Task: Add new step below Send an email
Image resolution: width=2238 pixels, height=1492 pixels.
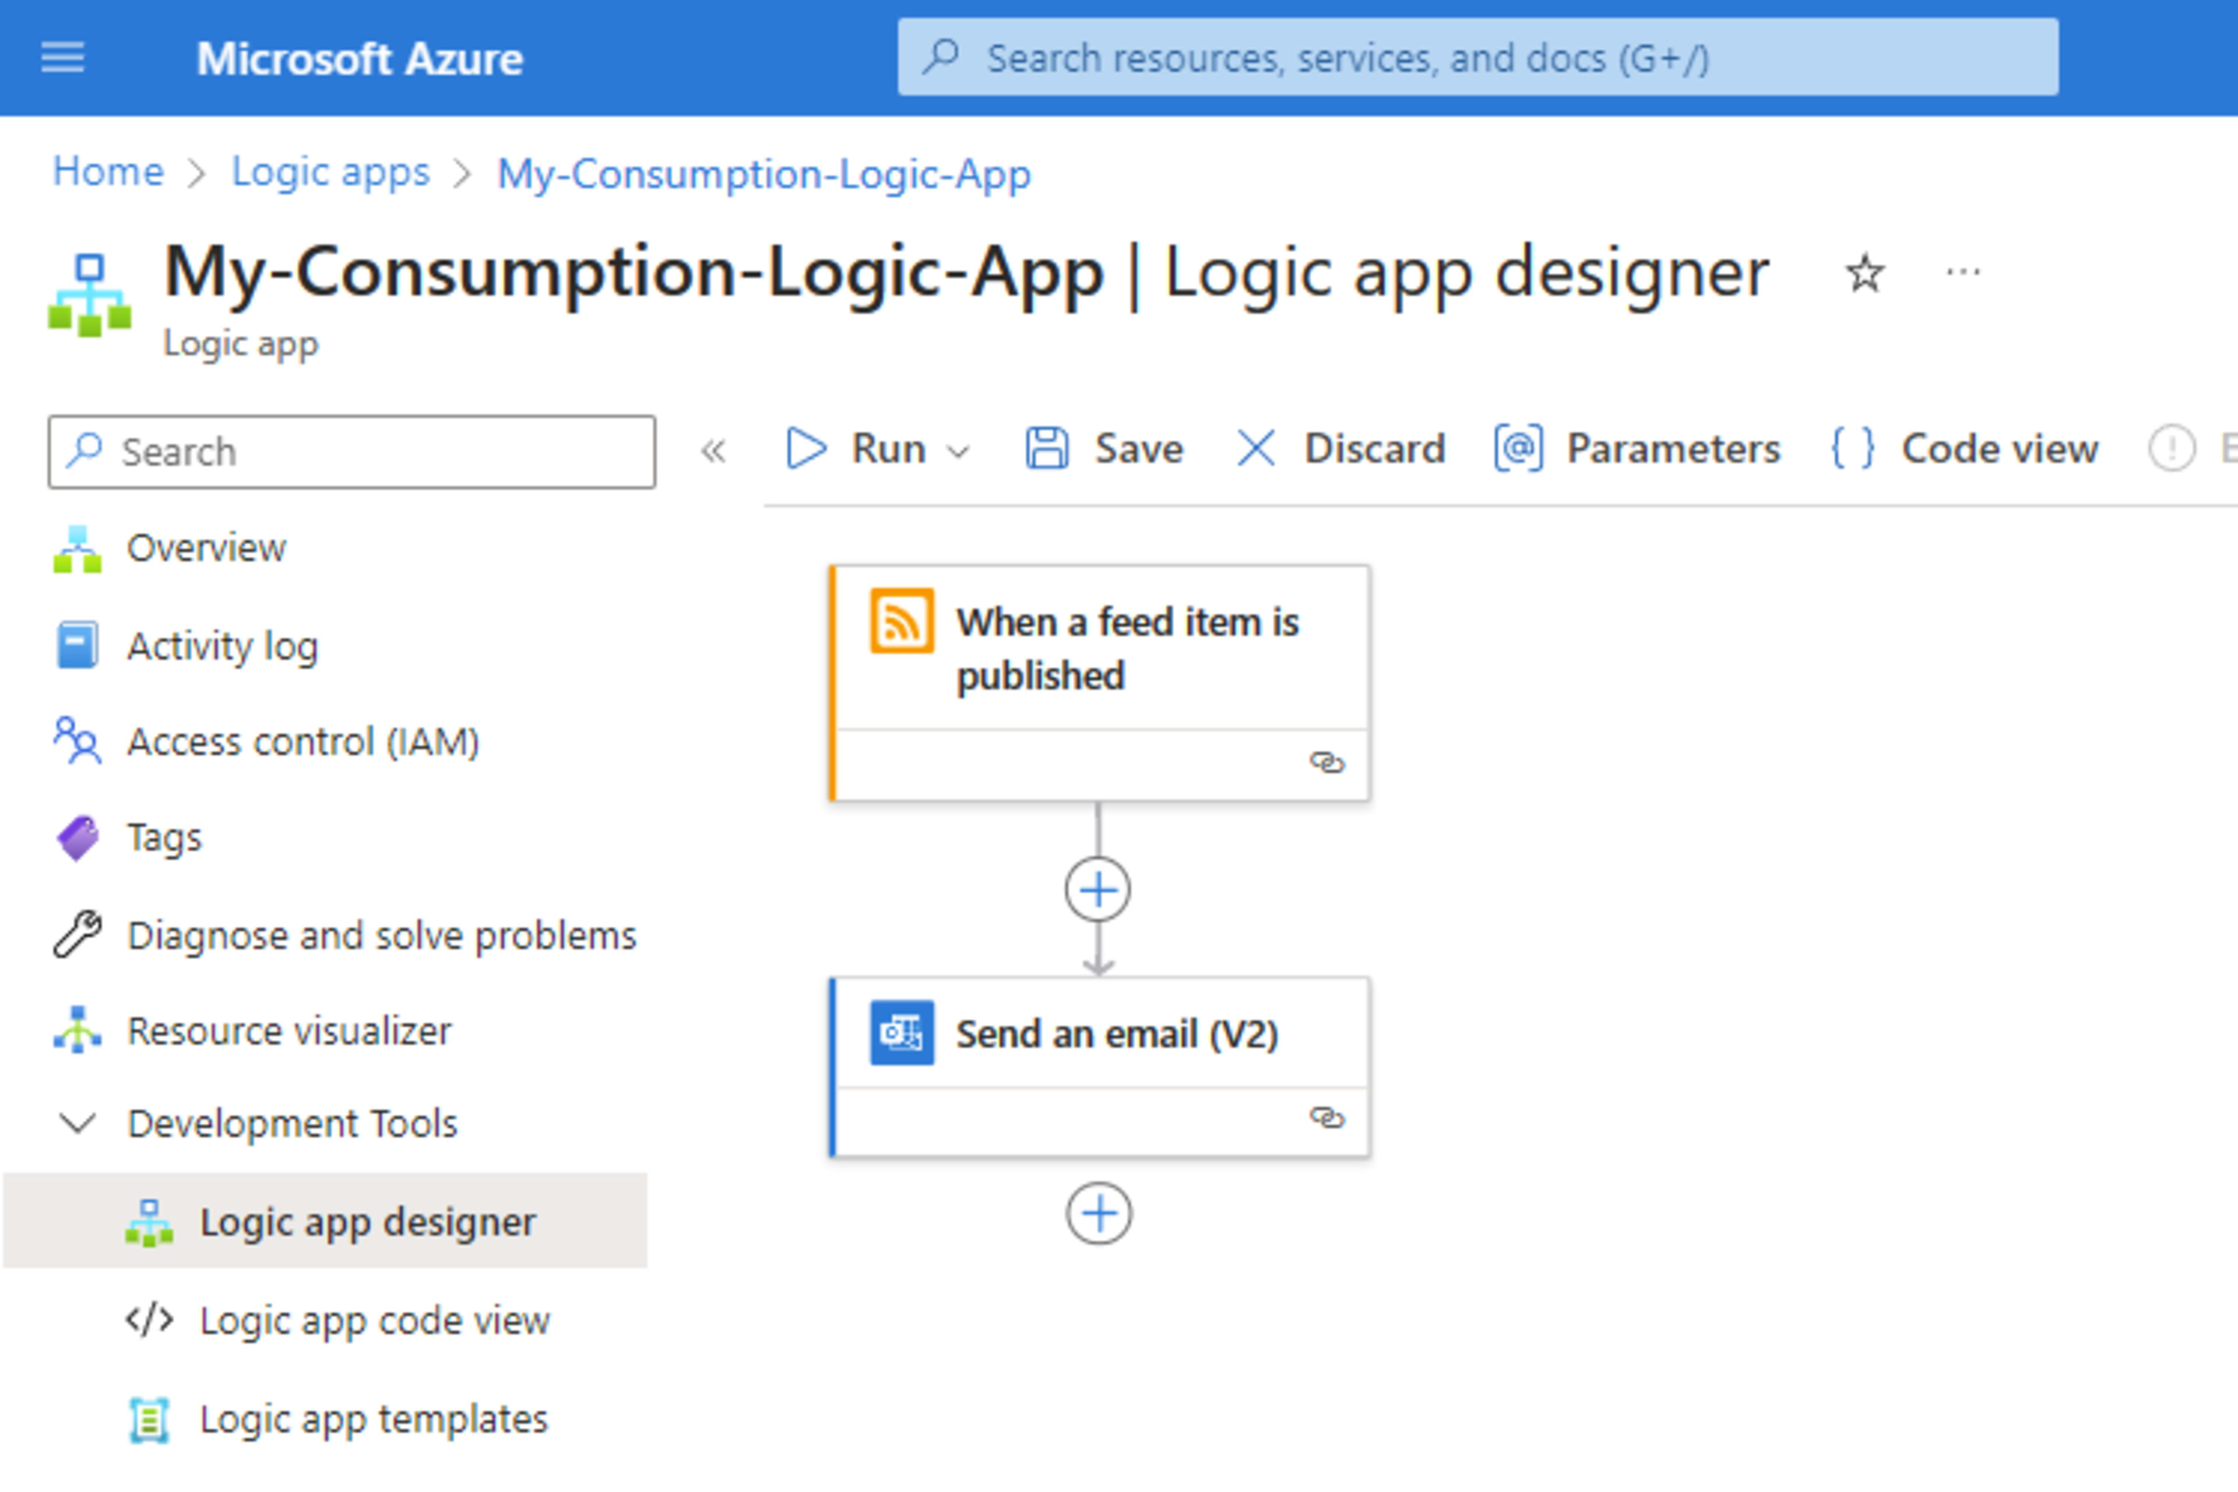Action: click(1099, 1214)
